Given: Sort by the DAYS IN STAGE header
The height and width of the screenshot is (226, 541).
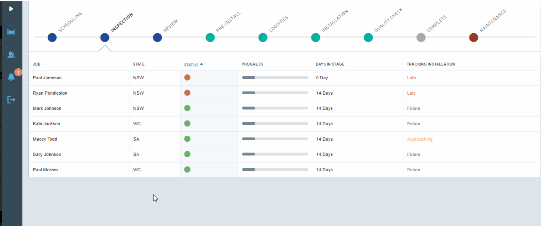Looking at the screenshot, I should (x=330, y=64).
